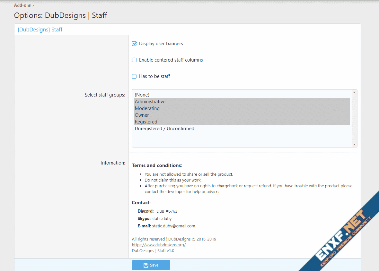Click empty area inside staff groups listbox
This screenshot has width=379, height=271.
(242, 139)
